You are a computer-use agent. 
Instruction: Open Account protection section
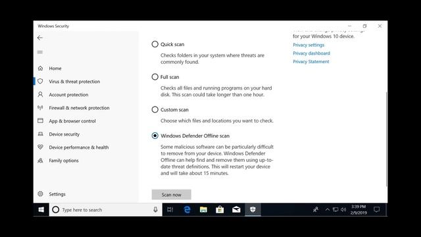pos(68,95)
